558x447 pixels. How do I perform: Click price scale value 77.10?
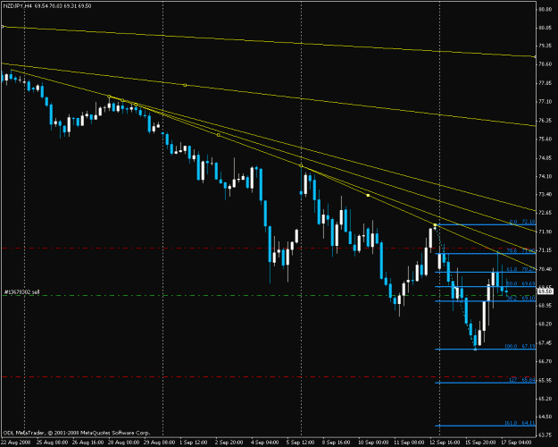click(x=546, y=102)
